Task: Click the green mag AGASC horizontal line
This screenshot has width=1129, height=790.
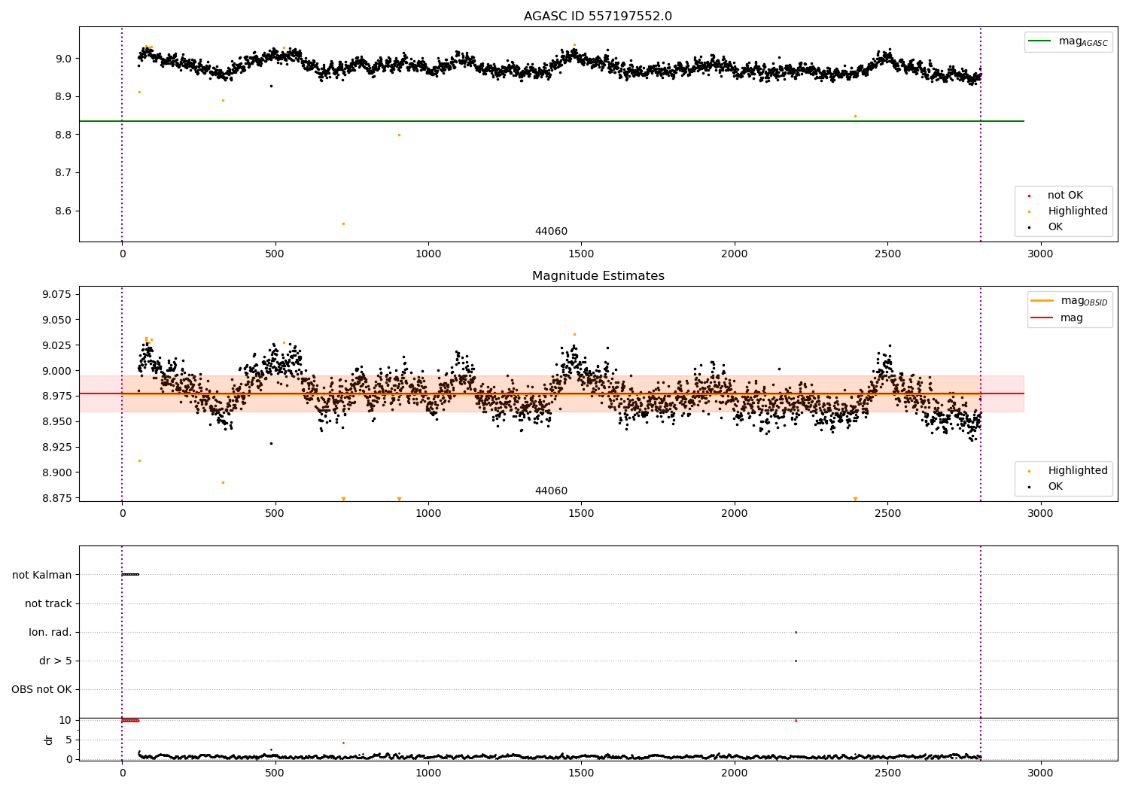Action: click(551, 121)
